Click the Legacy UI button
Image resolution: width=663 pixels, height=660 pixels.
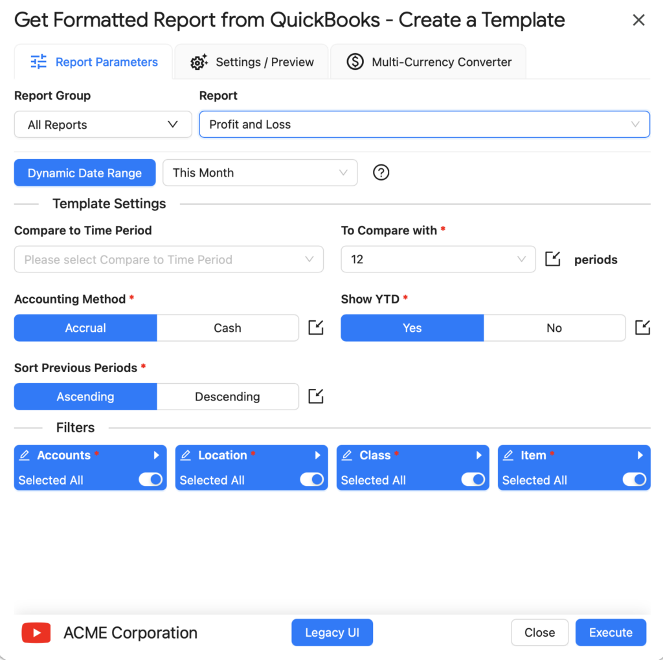(331, 633)
